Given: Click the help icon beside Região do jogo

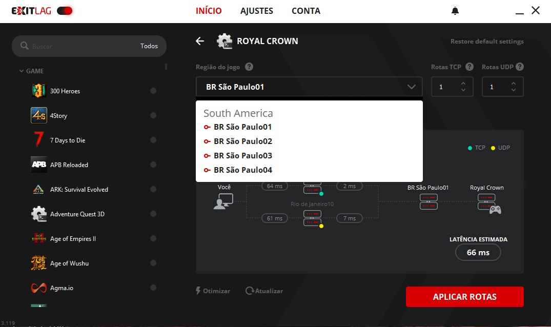Looking at the screenshot, I should (x=249, y=67).
